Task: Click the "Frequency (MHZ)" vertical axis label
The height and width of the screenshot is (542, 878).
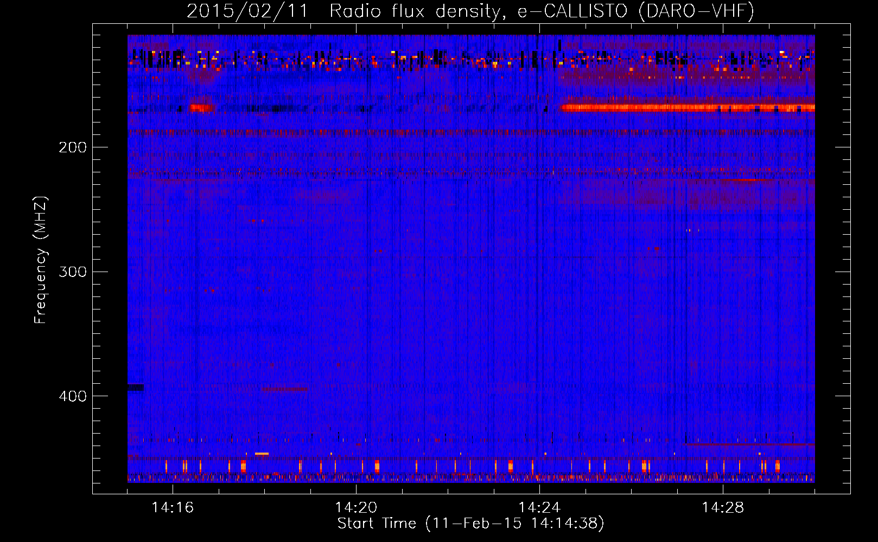Action: (41, 260)
